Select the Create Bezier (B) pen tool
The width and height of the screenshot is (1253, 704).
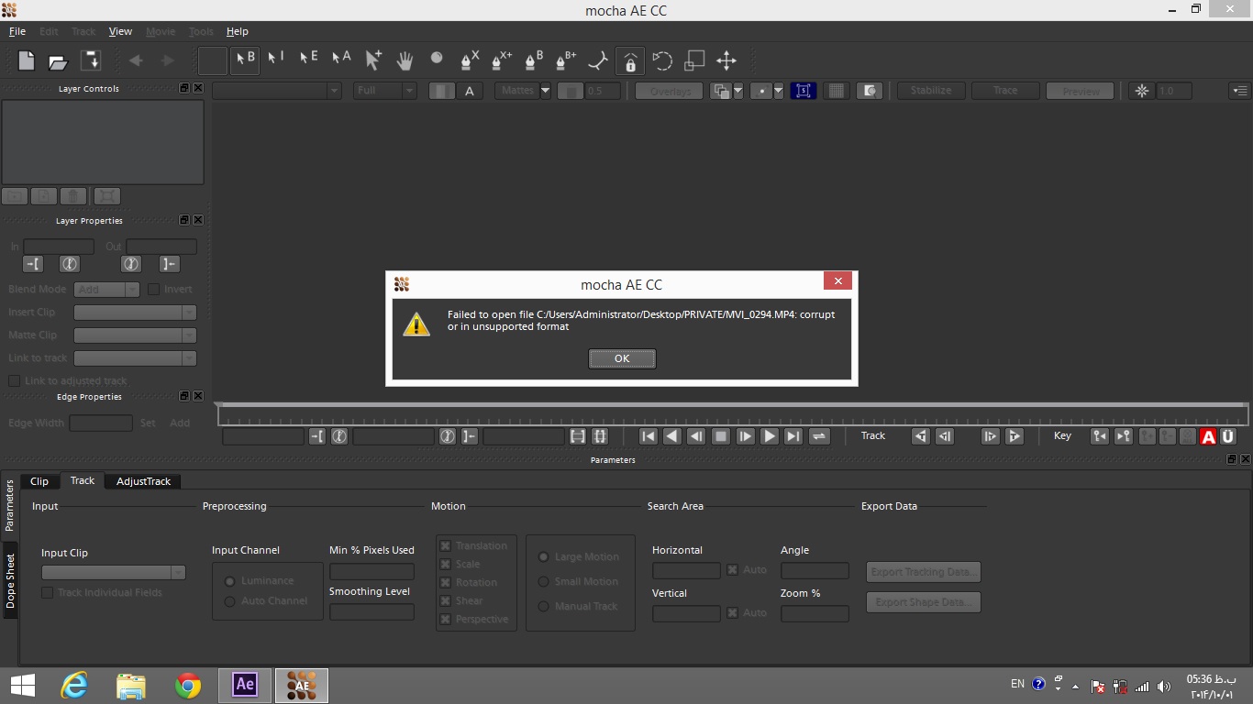click(534, 60)
